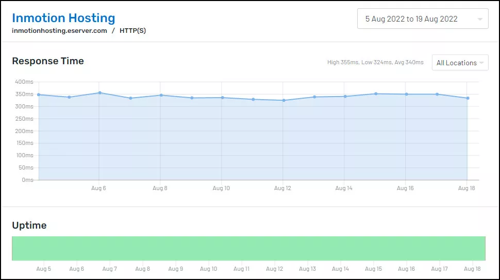
Task: Select the first data point at chart start
Action: point(39,95)
